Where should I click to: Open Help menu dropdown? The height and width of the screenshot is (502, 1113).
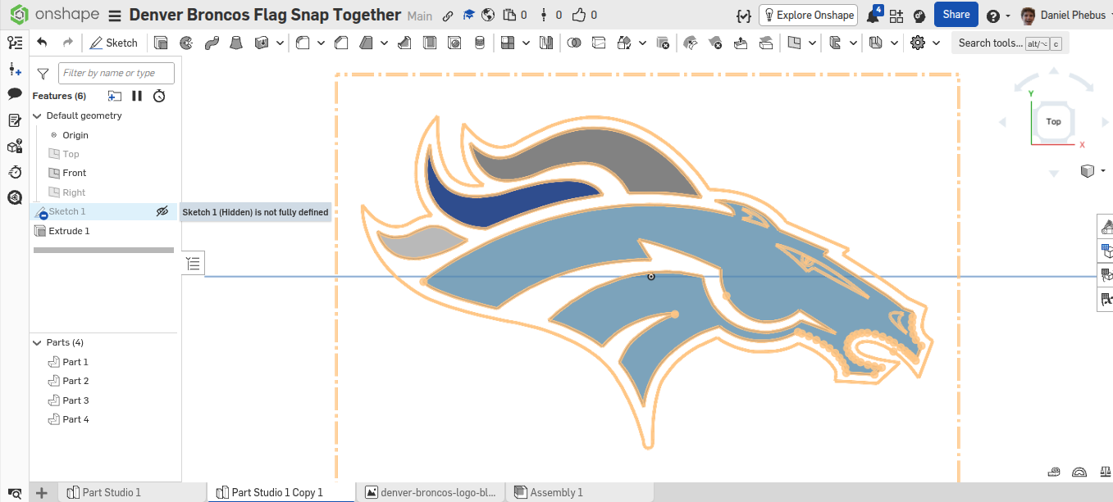[998, 16]
